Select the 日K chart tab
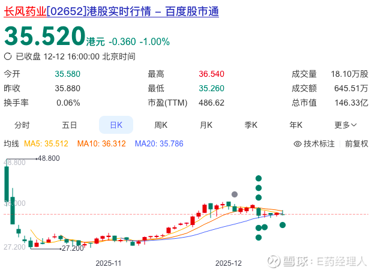 (x=116, y=125)
